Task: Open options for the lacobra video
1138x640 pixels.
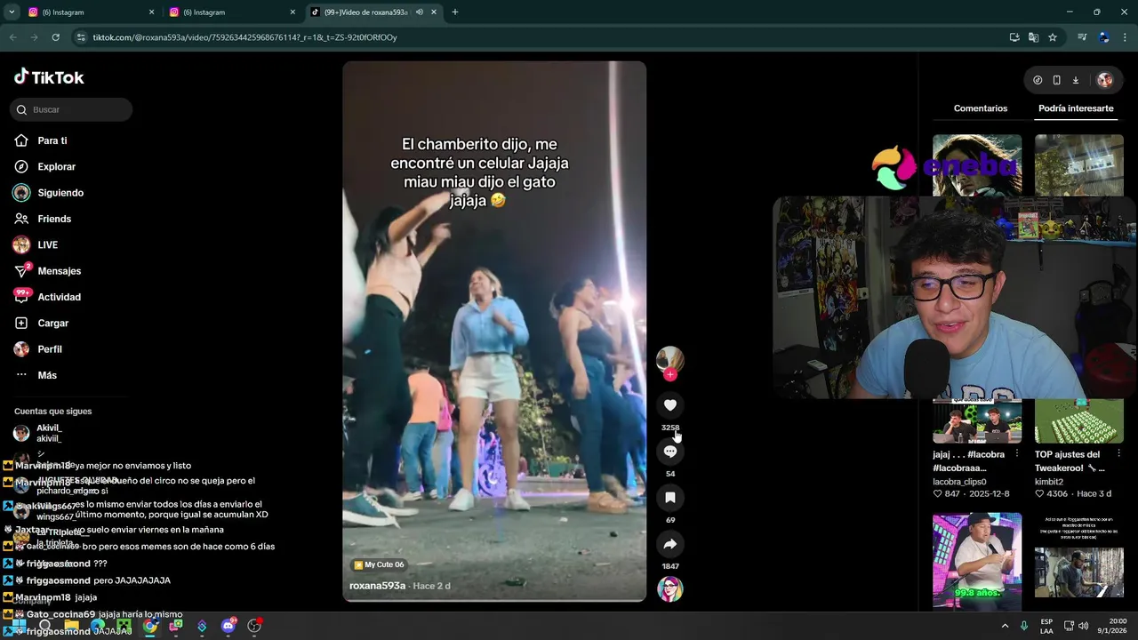Action: (1016, 454)
